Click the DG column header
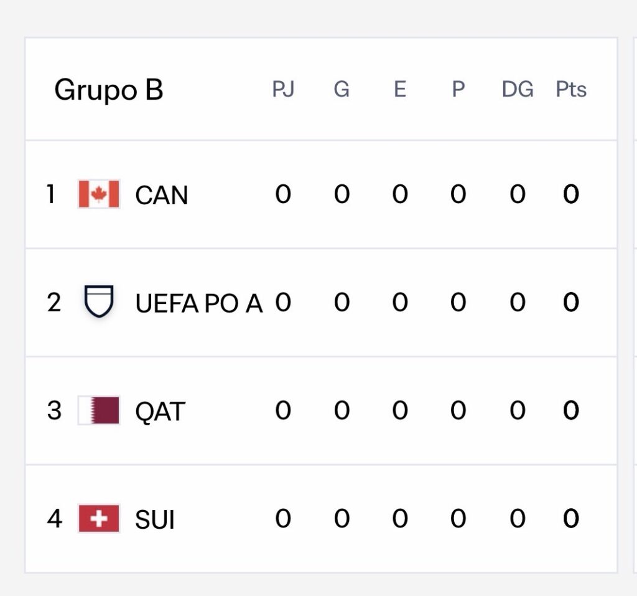 518,90
